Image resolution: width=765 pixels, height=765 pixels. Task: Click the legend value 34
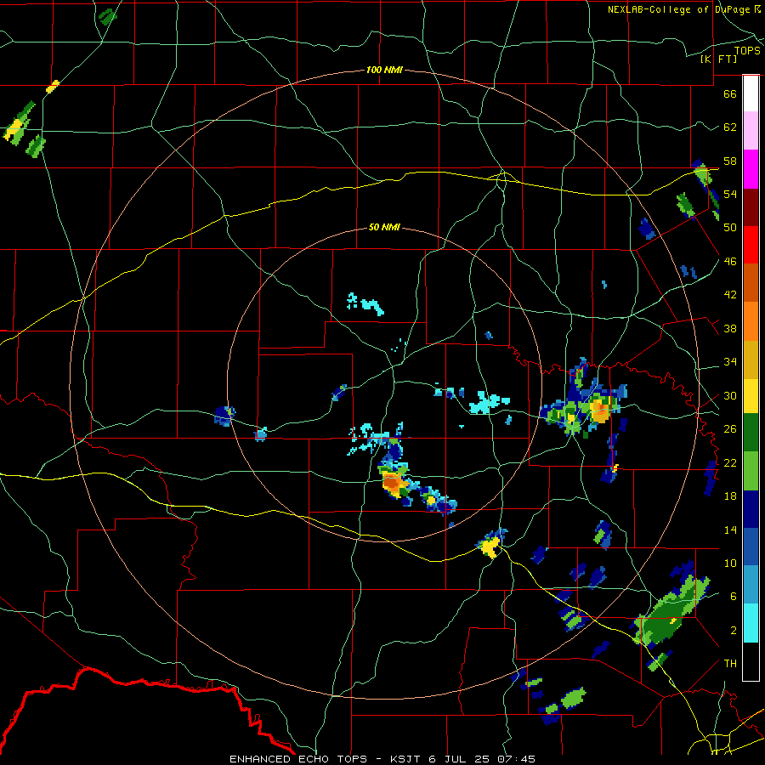coord(730,362)
